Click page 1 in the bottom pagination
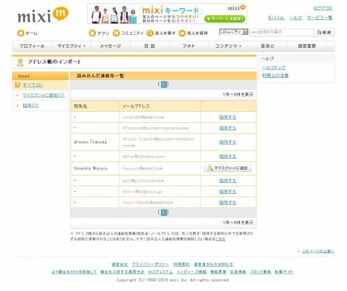 [x=164, y=212]
